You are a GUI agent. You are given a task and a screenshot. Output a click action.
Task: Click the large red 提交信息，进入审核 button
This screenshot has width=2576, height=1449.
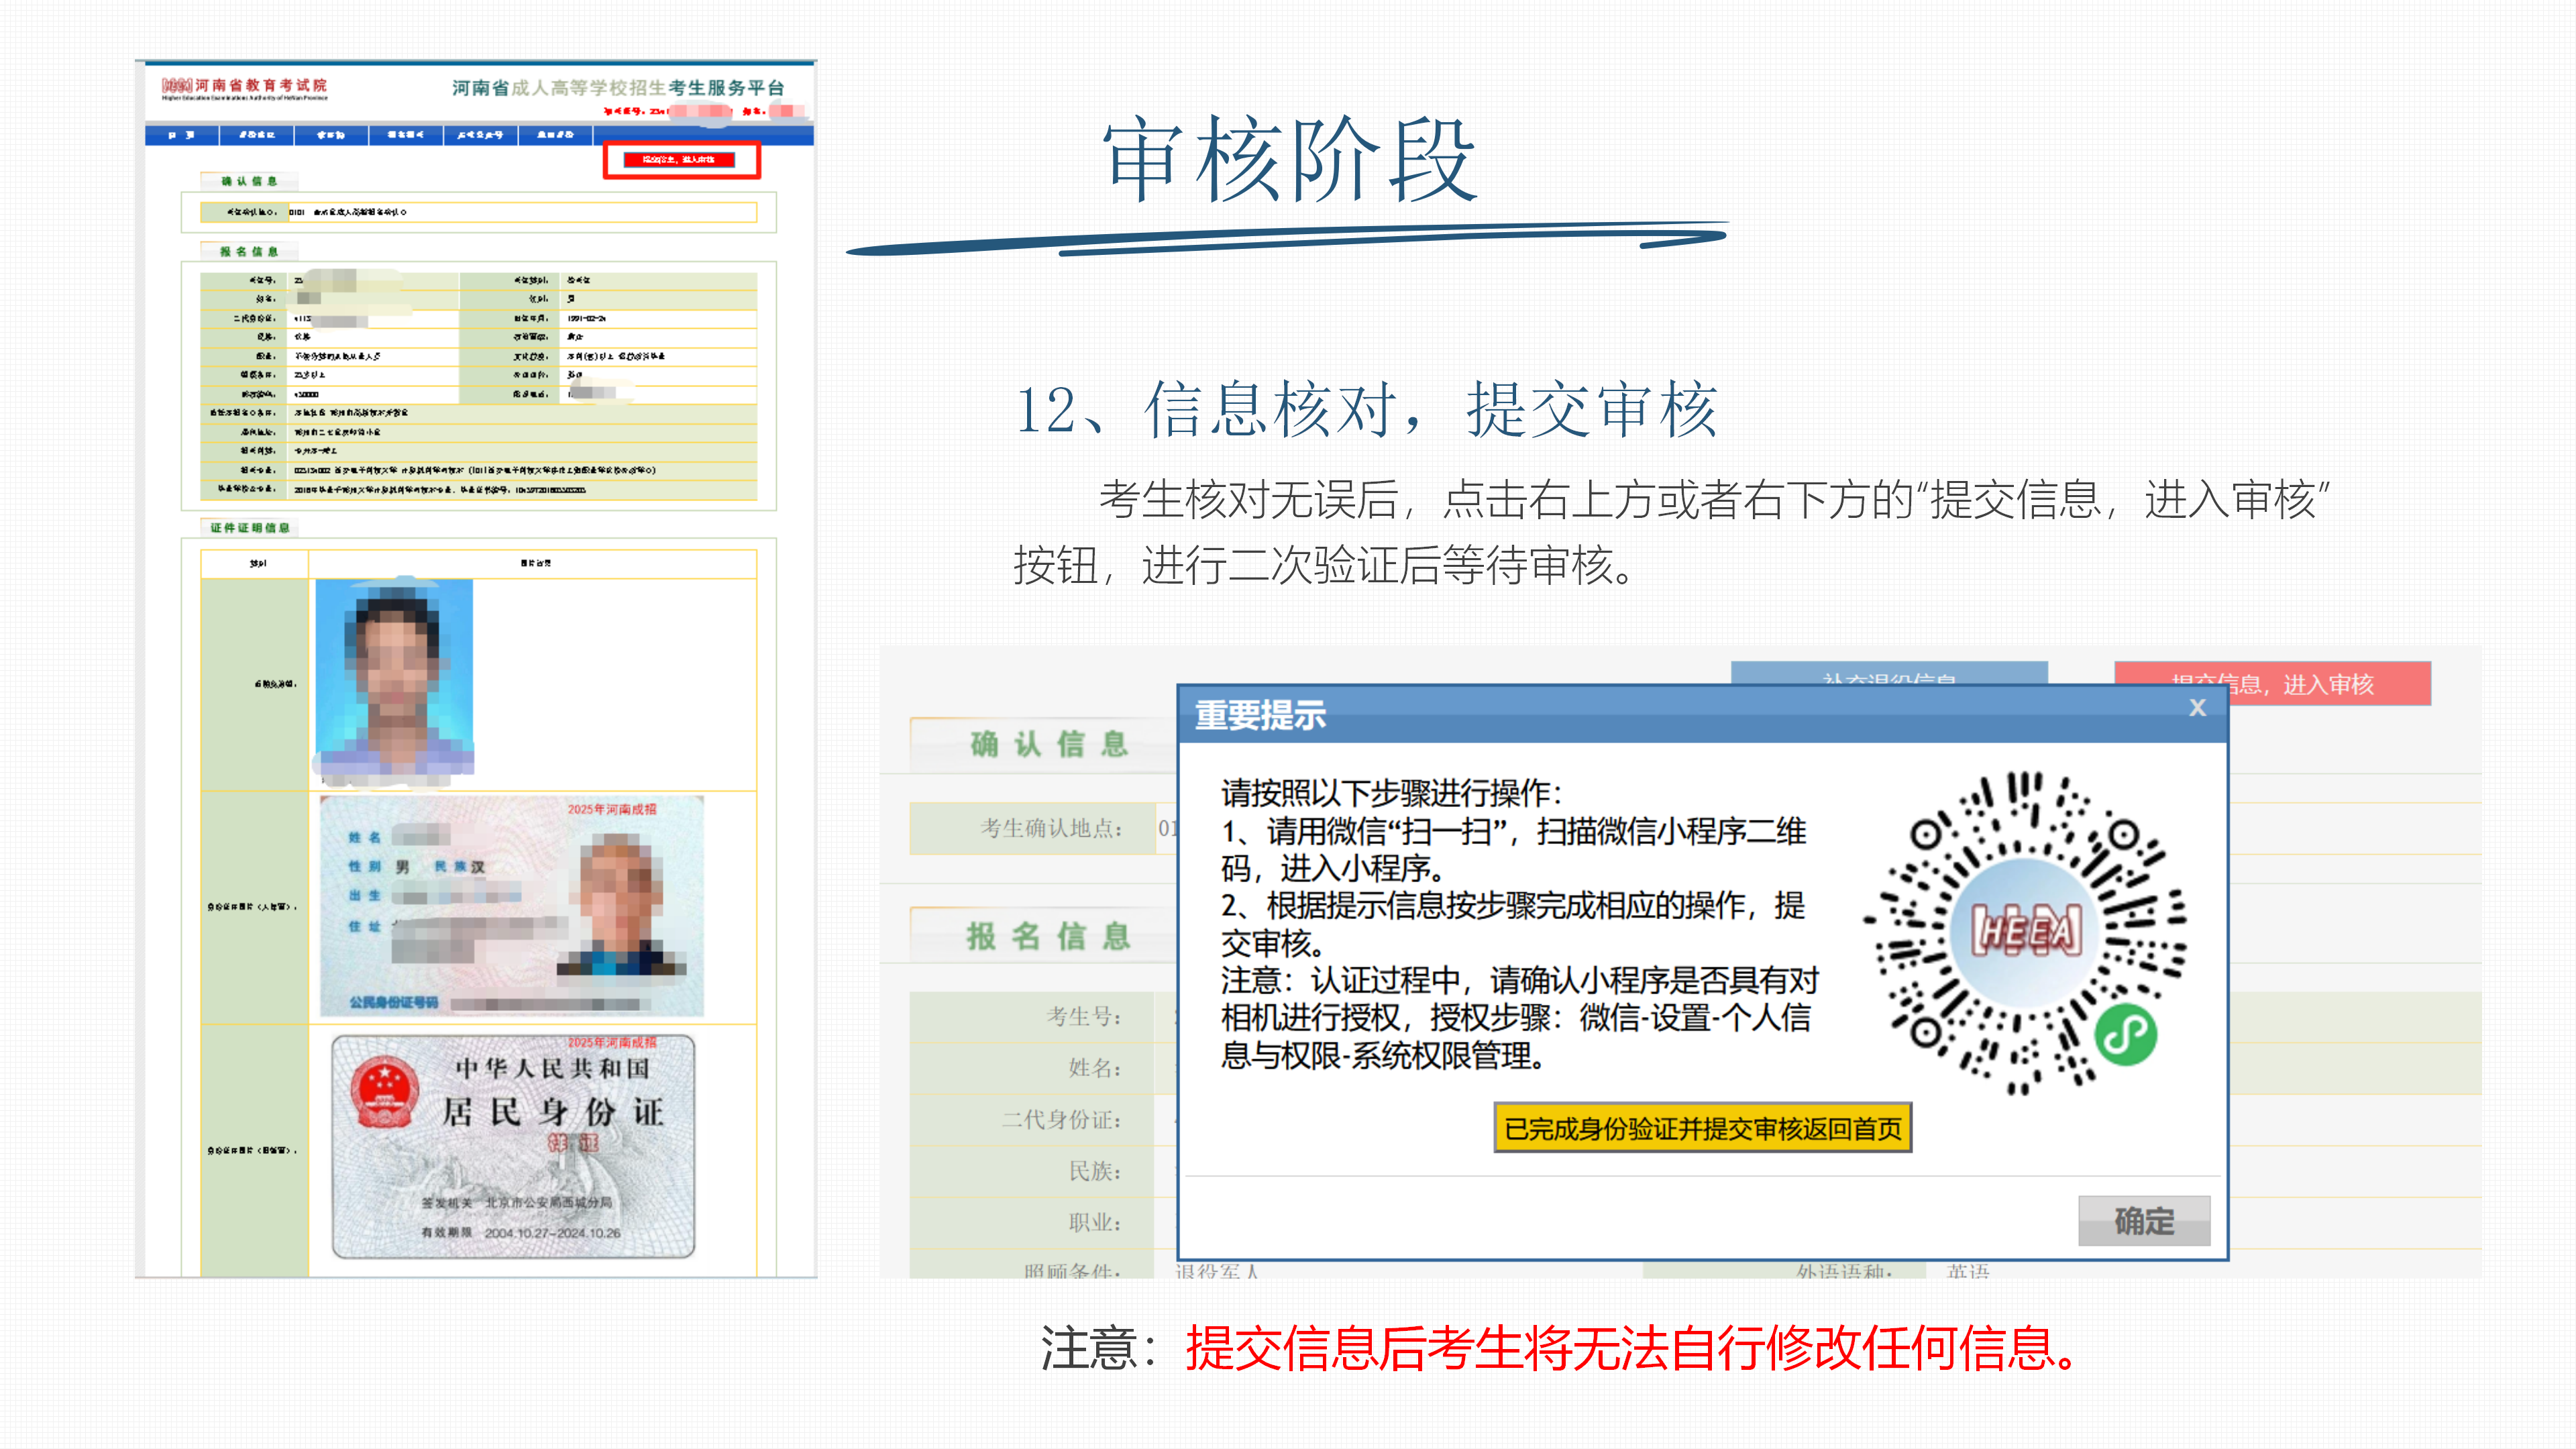point(2272,684)
